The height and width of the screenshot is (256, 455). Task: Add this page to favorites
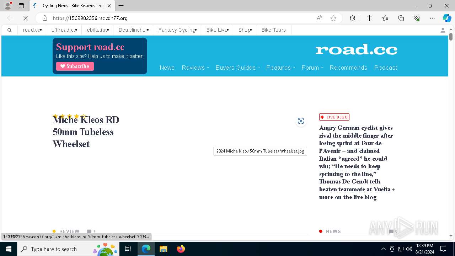click(x=333, y=18)
